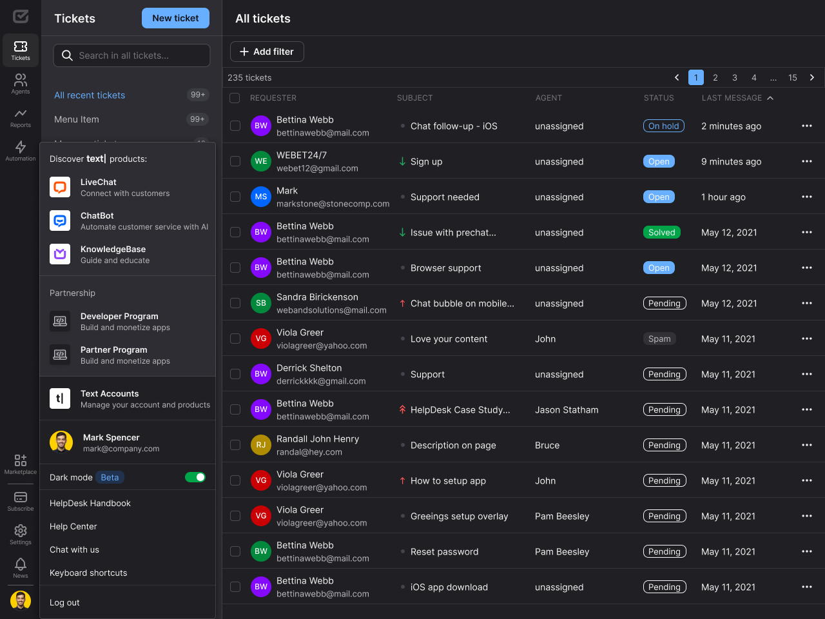Click the New ticket button

(x=175, y=18)
